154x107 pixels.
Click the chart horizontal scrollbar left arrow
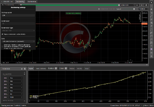pyautogui.click(x=1, y=65)
